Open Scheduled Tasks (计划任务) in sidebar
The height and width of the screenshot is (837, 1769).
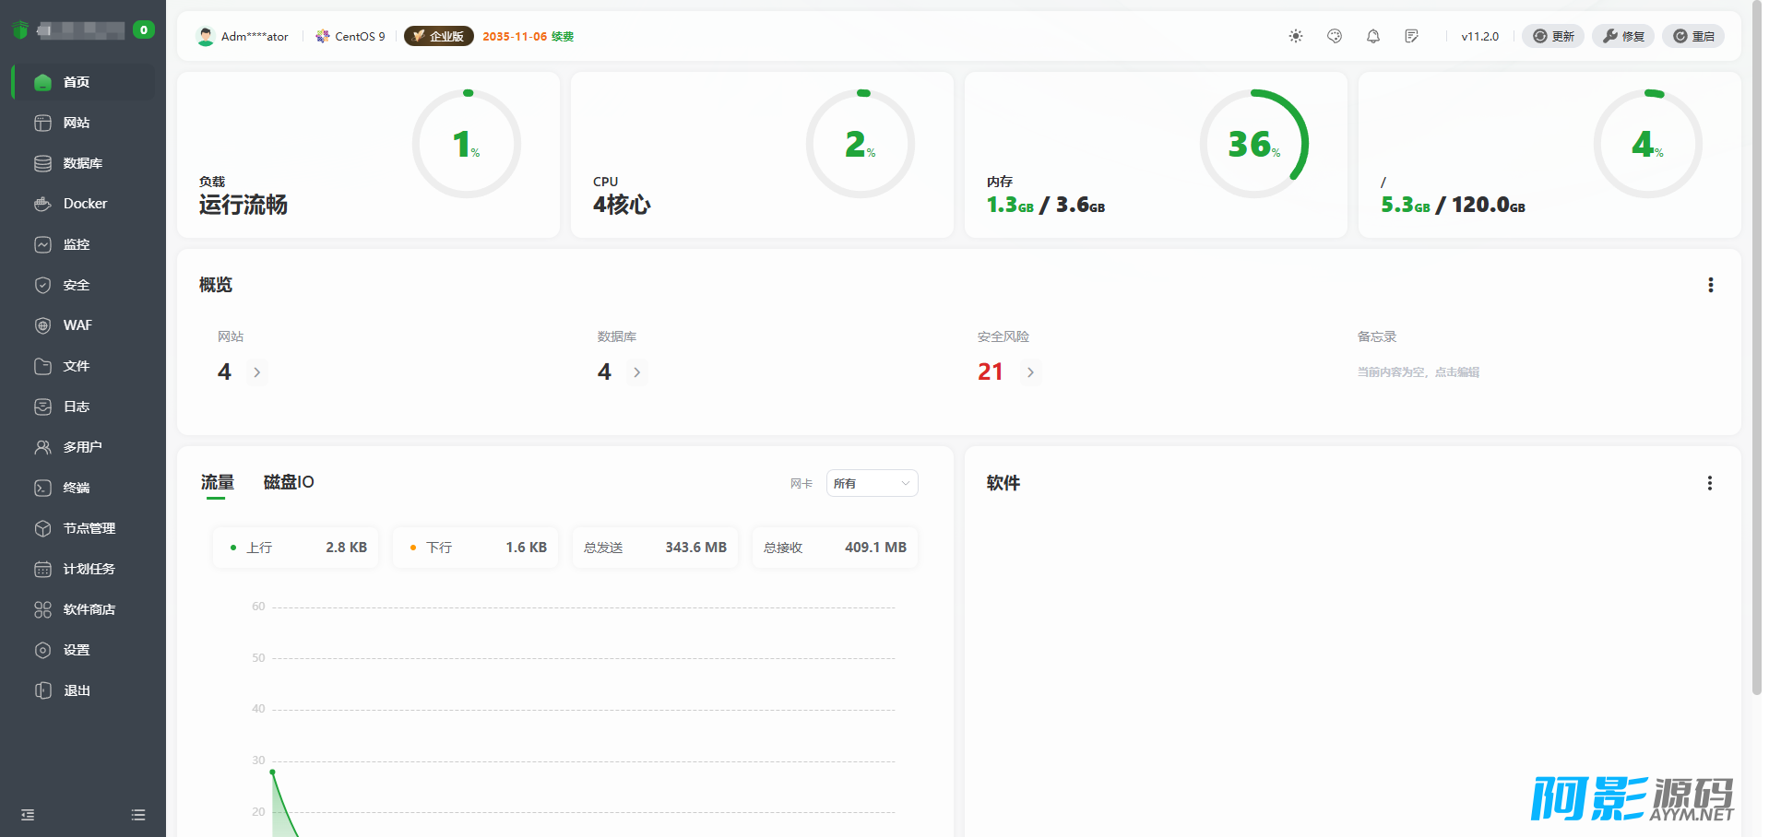(x=89, y=569)
